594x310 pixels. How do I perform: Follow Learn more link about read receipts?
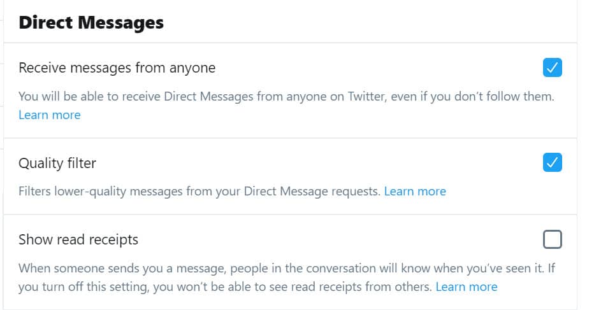(467, 286)
